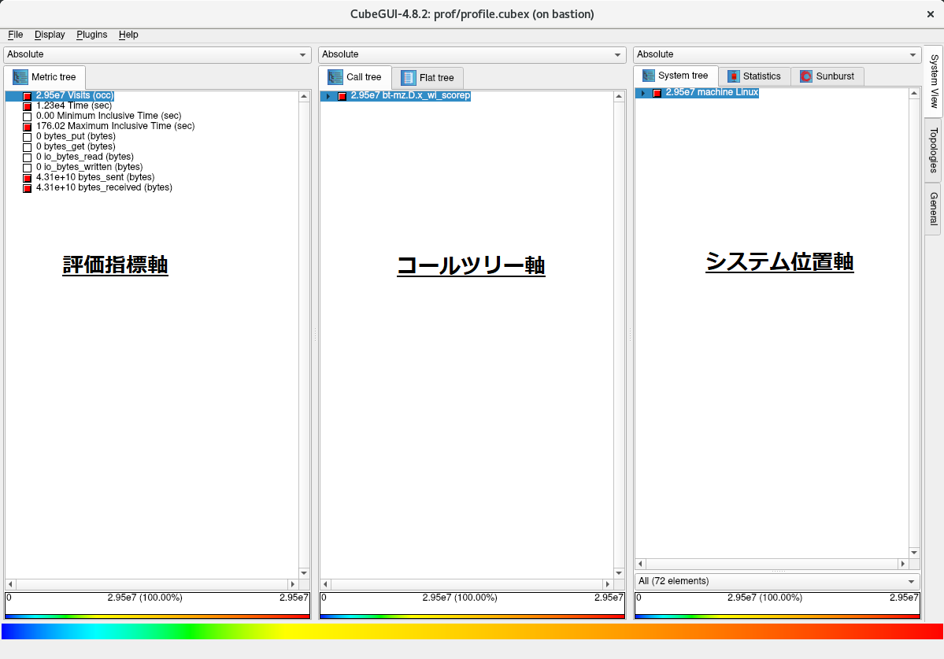Screen dimensions: 944x659
Task: Click the Sunburst tab icon
Action: [x=806, y=76]
